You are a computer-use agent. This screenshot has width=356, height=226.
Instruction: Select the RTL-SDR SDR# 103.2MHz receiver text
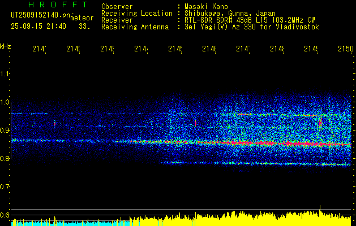coord(250,20)
